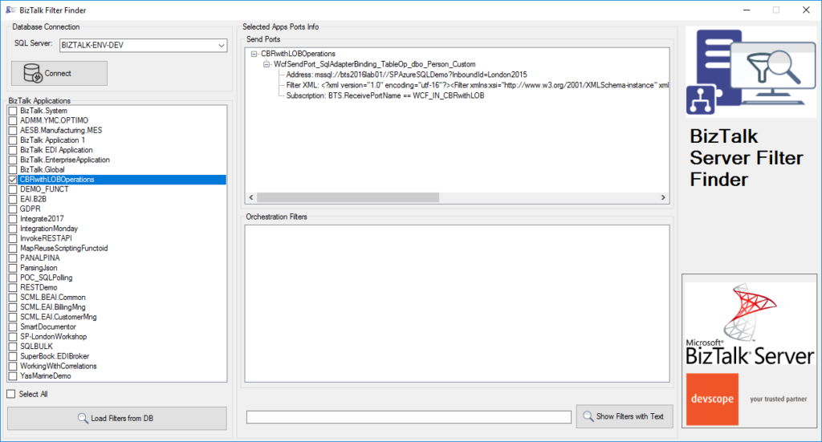Screen dimensions: 822x442
Task: Check the BizTalk.System application checkbox
Action: click(x=13, y=111)
